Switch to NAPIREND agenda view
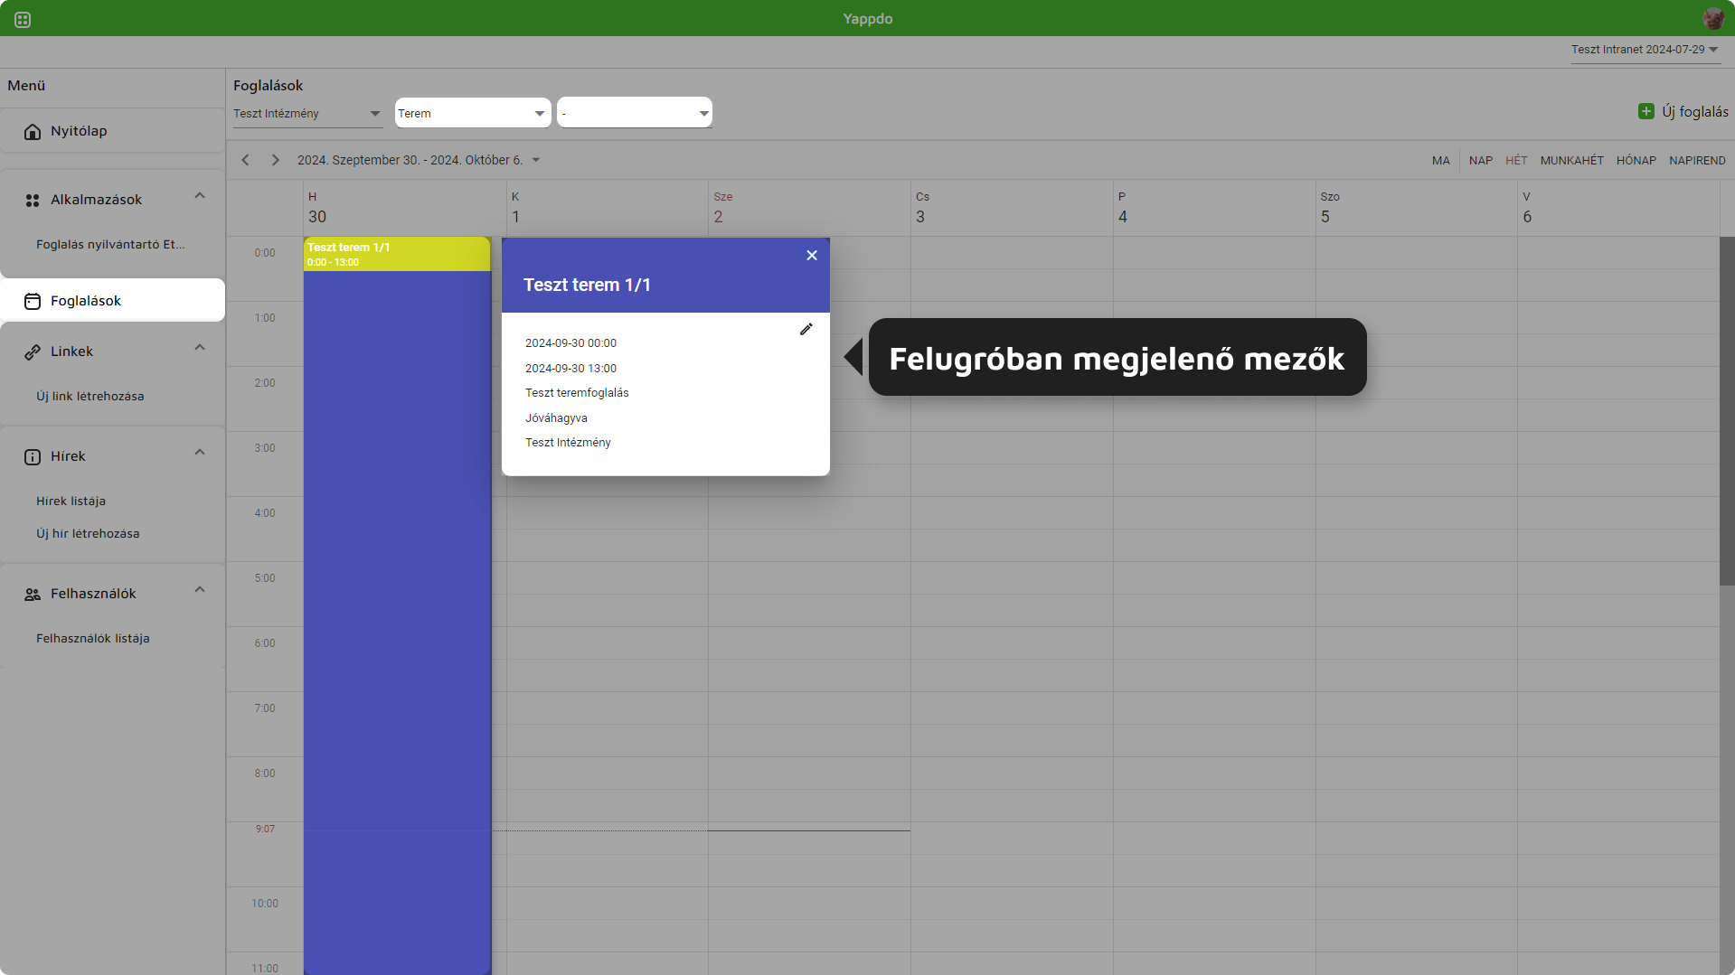Screen dimensions: 1735x975 pos(1697,161)
